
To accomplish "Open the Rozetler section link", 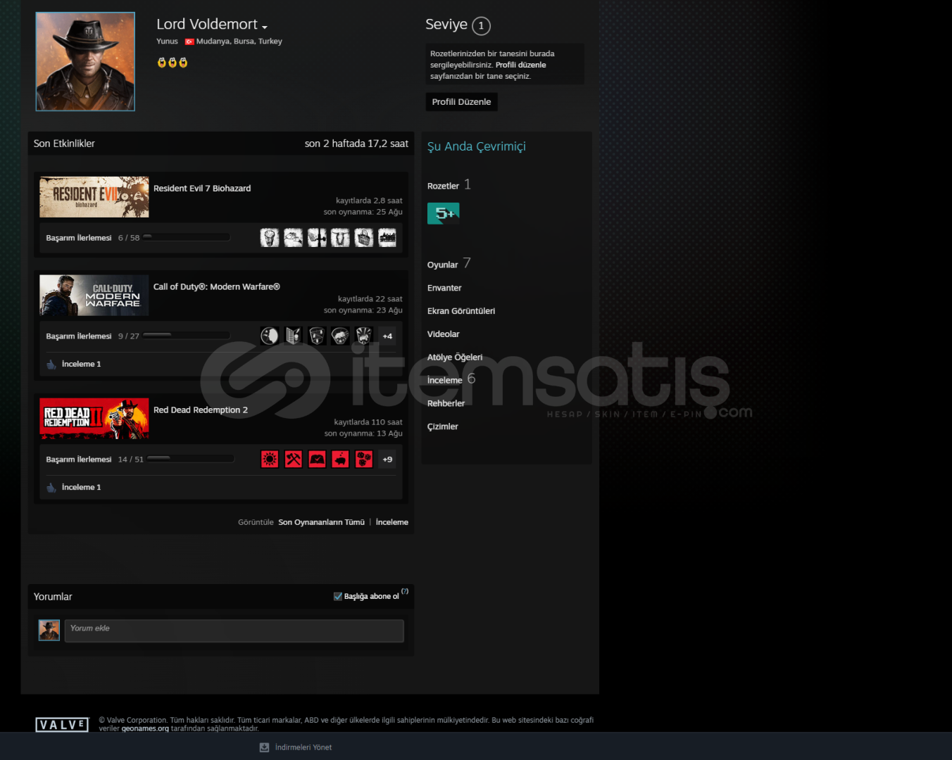I will (x=443, y=186).
